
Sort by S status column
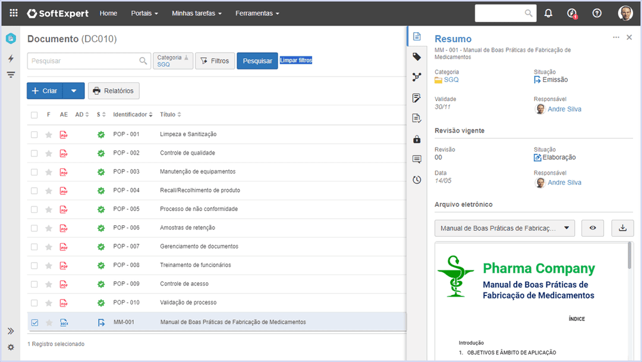(101, 115)
